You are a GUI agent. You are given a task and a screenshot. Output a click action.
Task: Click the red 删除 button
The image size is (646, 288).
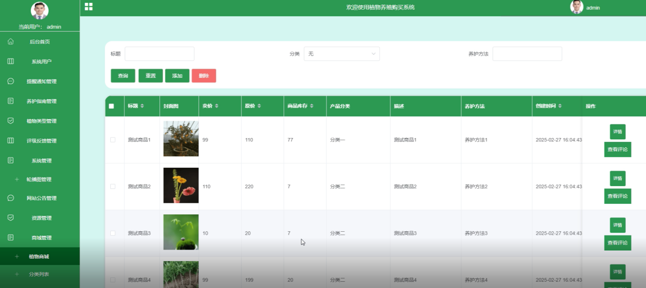pyautogui.click(x=204, y=76)
